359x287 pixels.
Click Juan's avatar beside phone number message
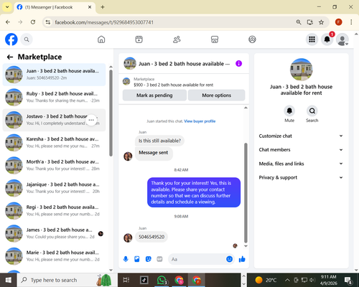[x=128, y=237]
